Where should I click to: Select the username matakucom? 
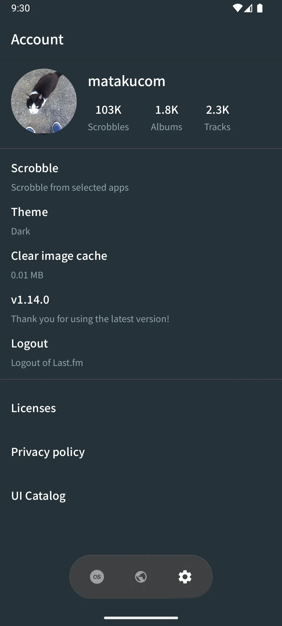point(126,81)
